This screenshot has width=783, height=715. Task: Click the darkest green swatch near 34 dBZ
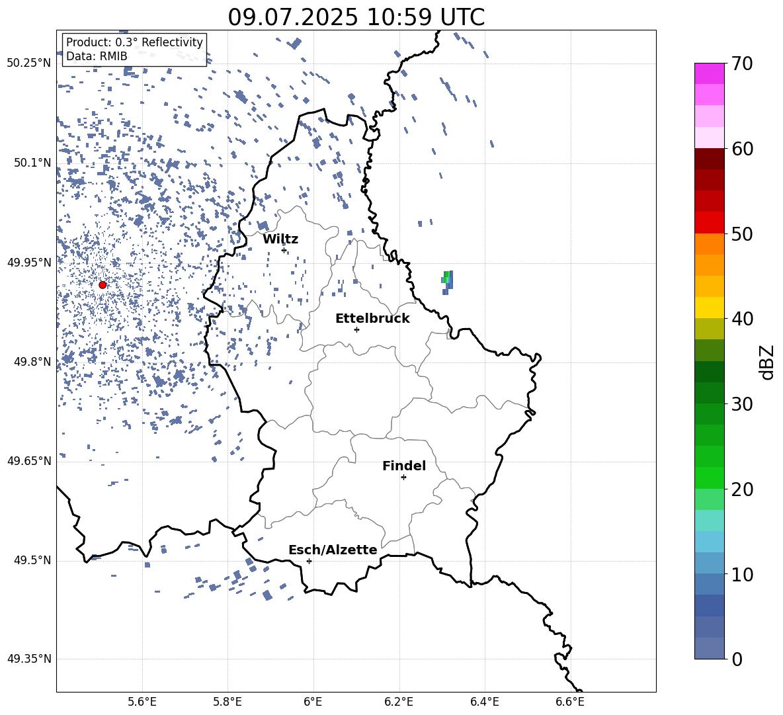tap(709, 372)
